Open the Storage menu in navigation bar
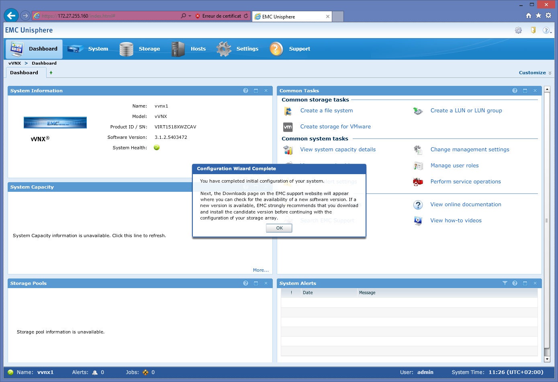Screen dimensions: 558x382 (149, 49)
